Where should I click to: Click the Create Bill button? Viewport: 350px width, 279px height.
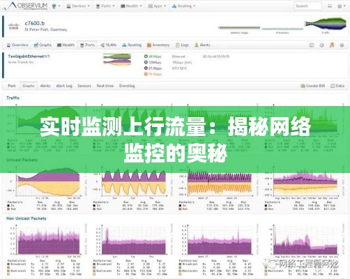point(313,86)
